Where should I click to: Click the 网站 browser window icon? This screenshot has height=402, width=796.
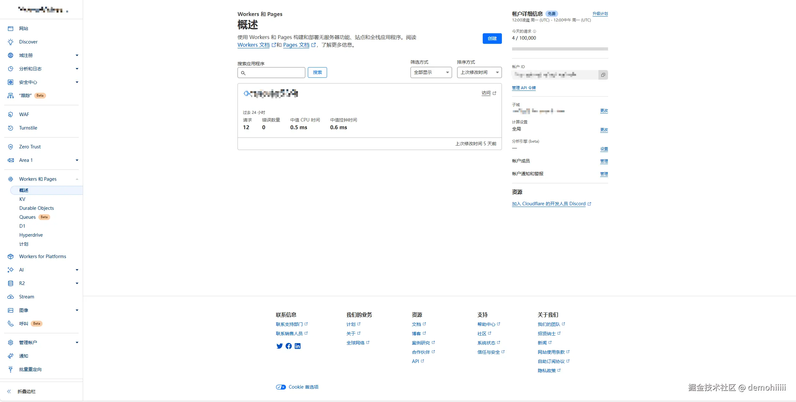point(11,28)
